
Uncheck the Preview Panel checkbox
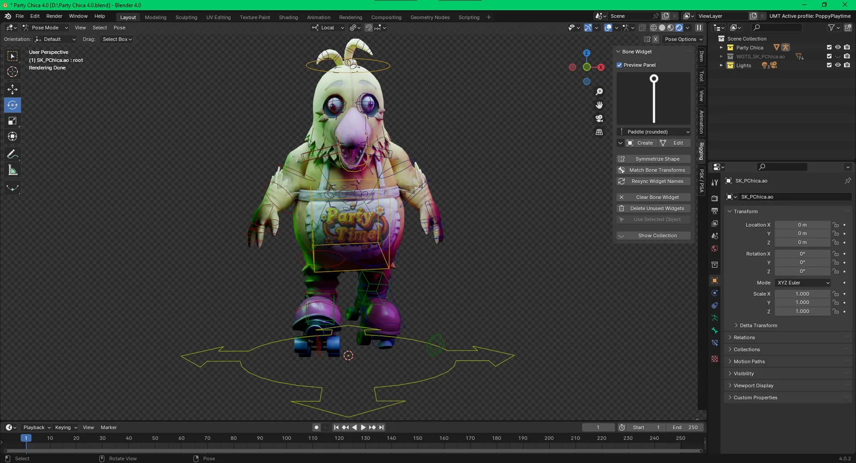[x=620, y=65]
